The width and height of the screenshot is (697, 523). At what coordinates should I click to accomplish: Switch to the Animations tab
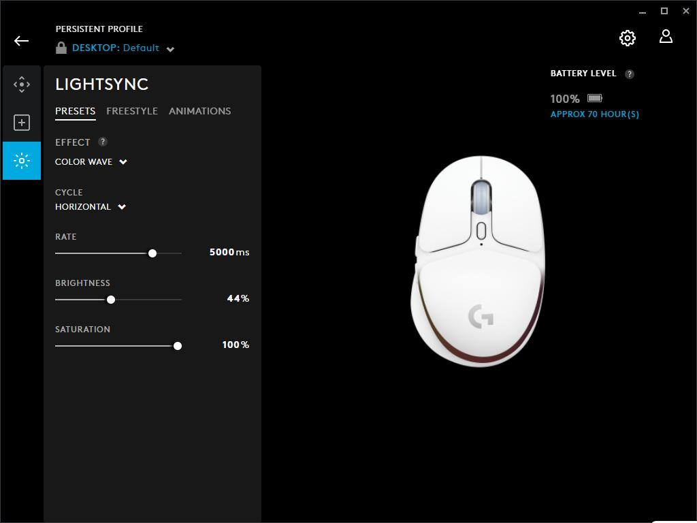point(199,111)
